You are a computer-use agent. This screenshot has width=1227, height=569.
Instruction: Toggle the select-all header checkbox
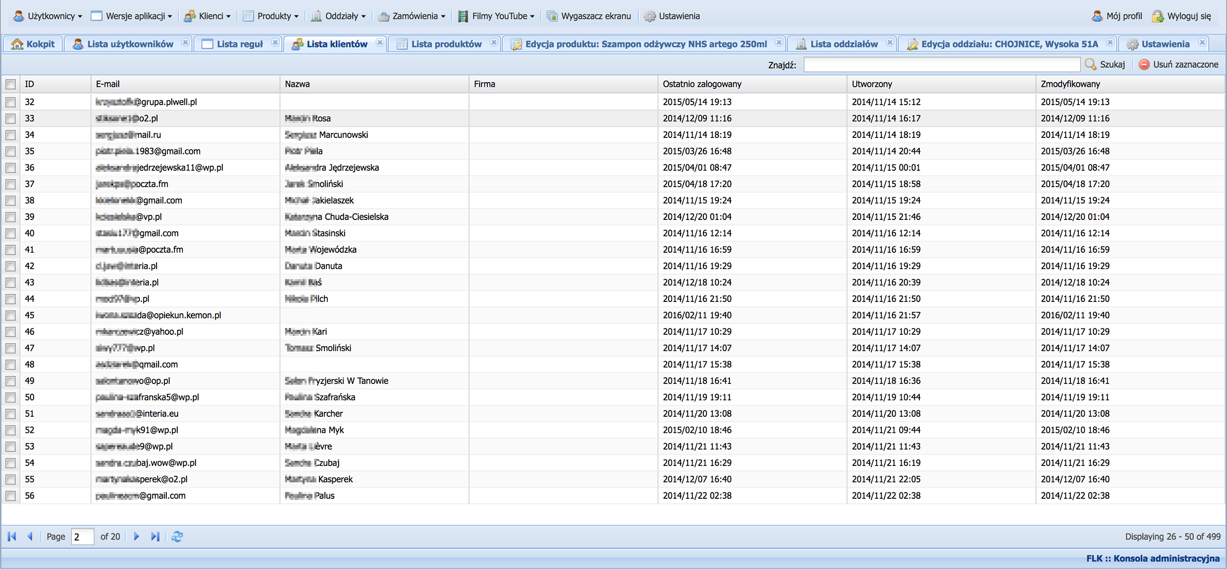(x=11, y=84)
